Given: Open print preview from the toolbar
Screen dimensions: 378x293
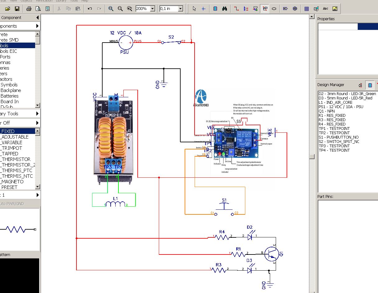Looking at the screenshot, I should [38, 9].
